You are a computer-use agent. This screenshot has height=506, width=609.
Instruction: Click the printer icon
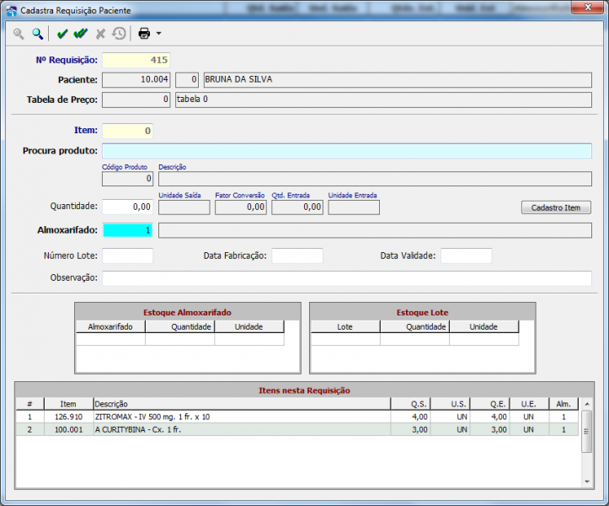[x=145, y=34]
